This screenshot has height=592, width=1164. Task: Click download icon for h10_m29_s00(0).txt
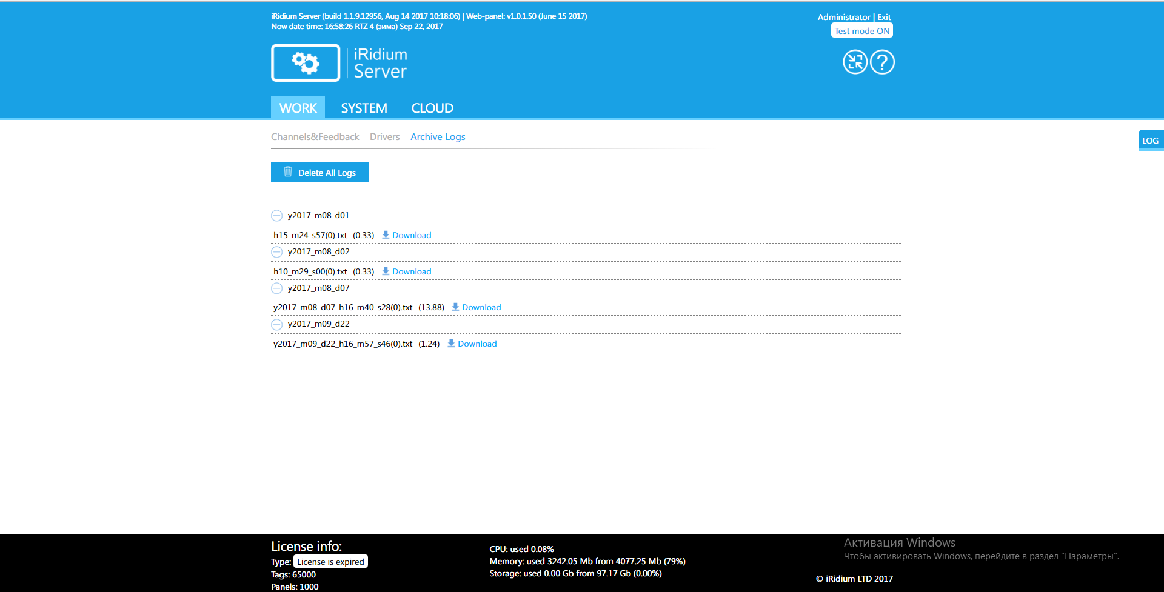[x=386, y=271]
